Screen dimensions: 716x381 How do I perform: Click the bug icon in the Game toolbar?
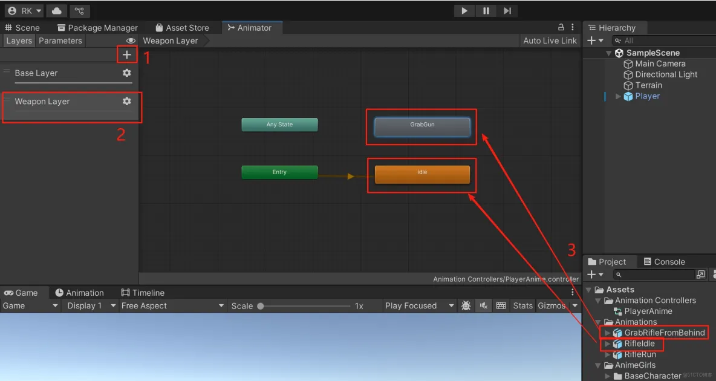466,305
